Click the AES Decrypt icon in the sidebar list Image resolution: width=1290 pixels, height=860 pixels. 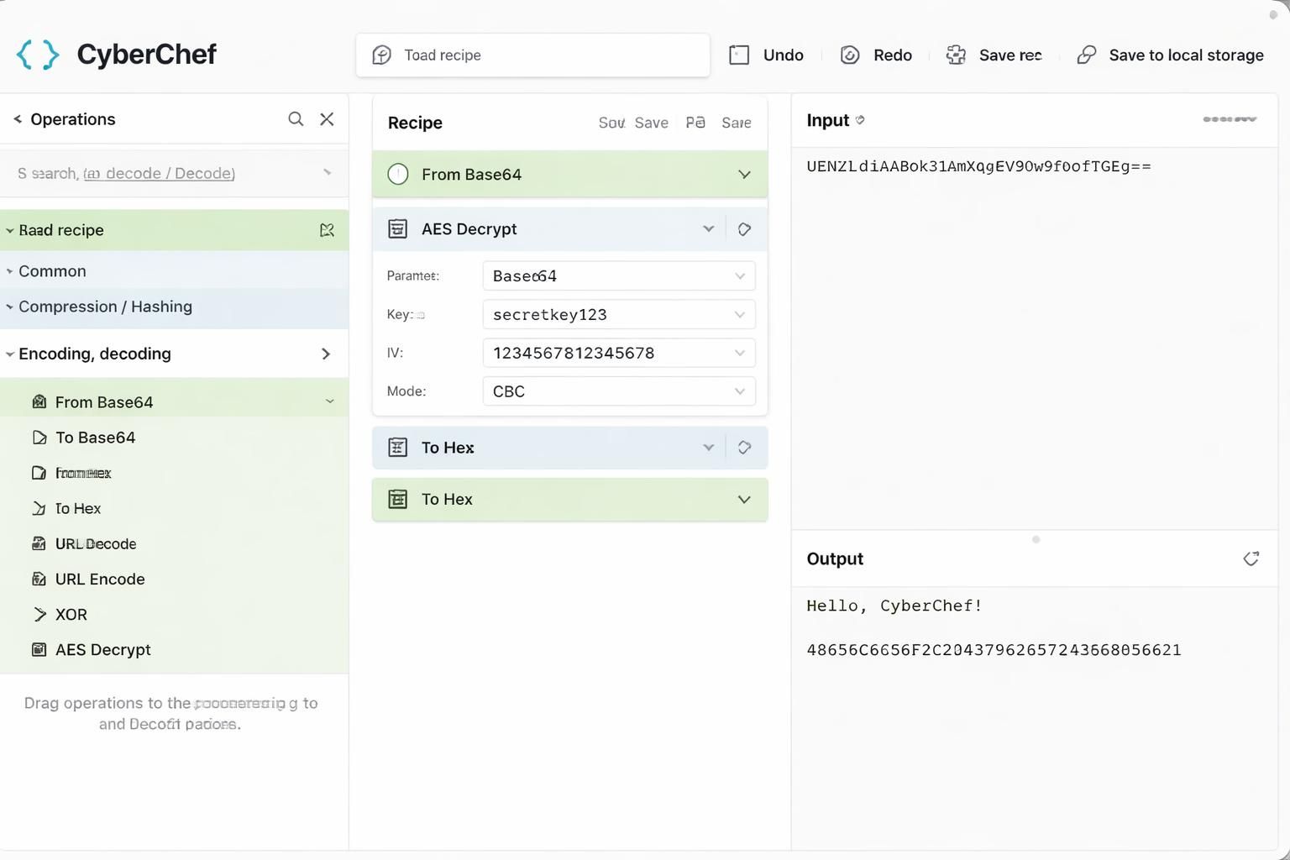39,649
